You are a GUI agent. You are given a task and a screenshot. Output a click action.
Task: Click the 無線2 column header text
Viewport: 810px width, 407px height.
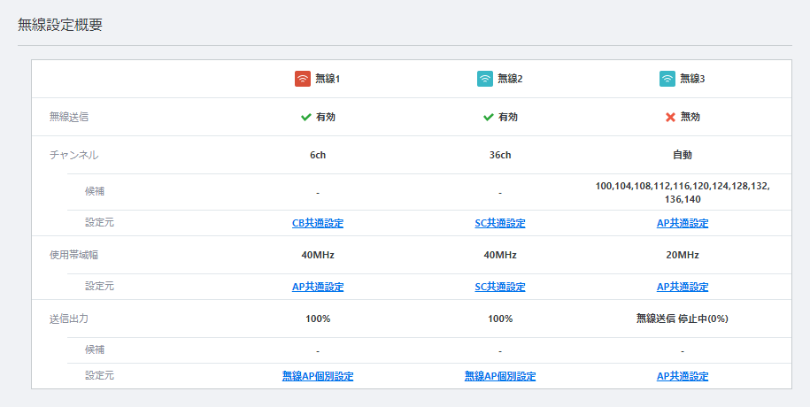coord(510,79)
